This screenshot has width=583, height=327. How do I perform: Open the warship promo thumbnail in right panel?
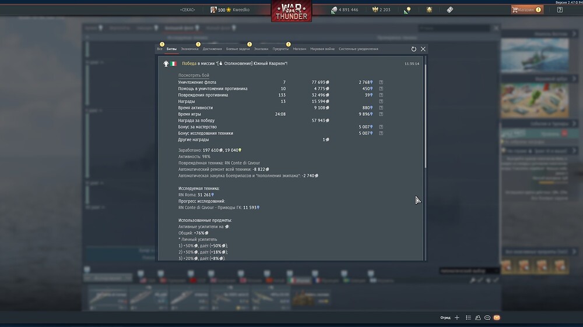535,55
